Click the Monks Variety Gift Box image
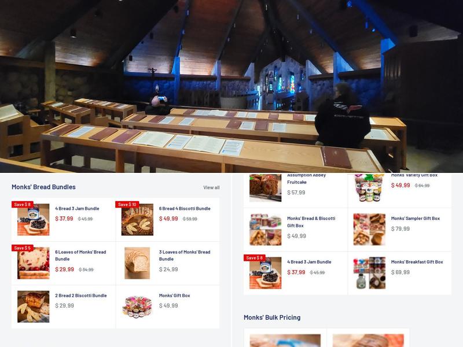Image resolution: width=463 pixels, height=347 pixels. [369, 187]
